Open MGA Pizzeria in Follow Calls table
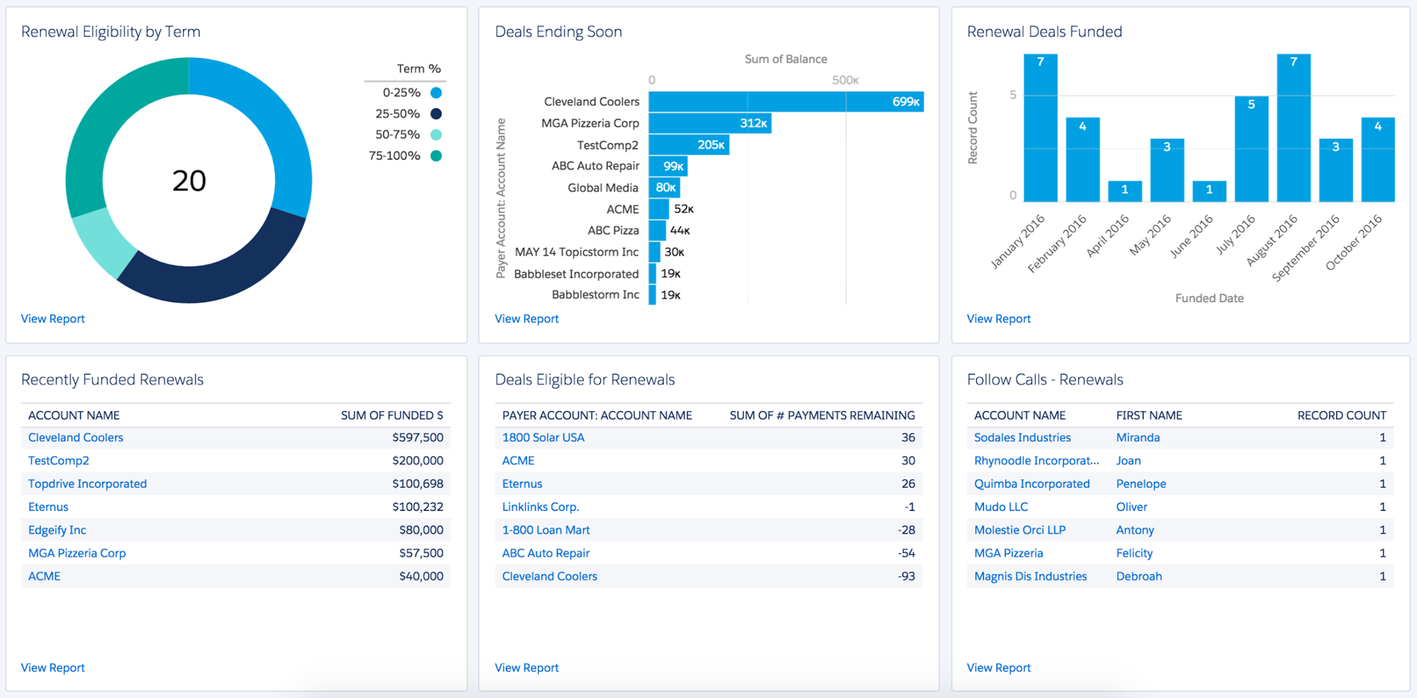 [x=1008, y=552]
